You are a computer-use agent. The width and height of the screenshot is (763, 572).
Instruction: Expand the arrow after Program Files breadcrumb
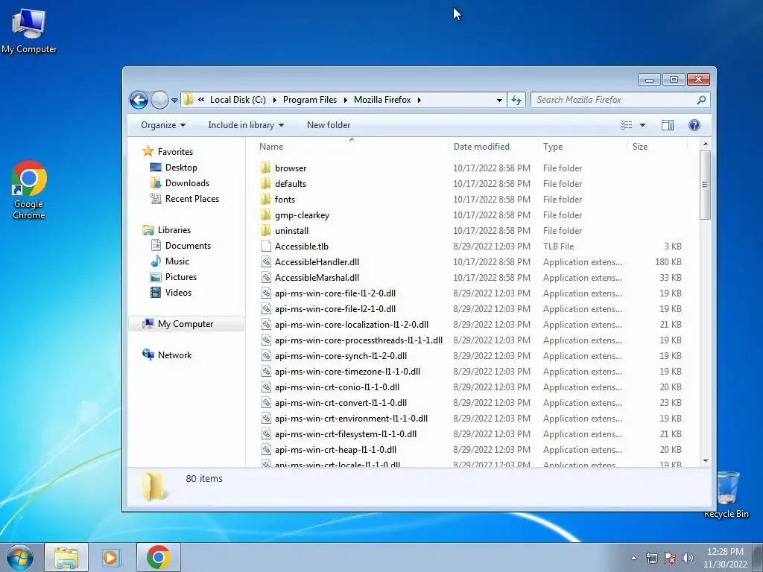[x=346, y=100]
